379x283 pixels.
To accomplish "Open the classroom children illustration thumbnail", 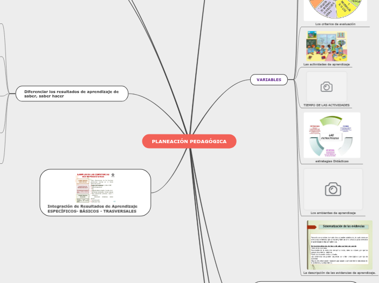I will pyautogui.click(x=326, y=46).
